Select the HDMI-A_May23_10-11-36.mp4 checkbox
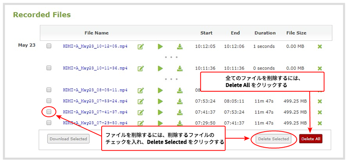The width and height of the screenshot is (346, 161). point(49,68)
